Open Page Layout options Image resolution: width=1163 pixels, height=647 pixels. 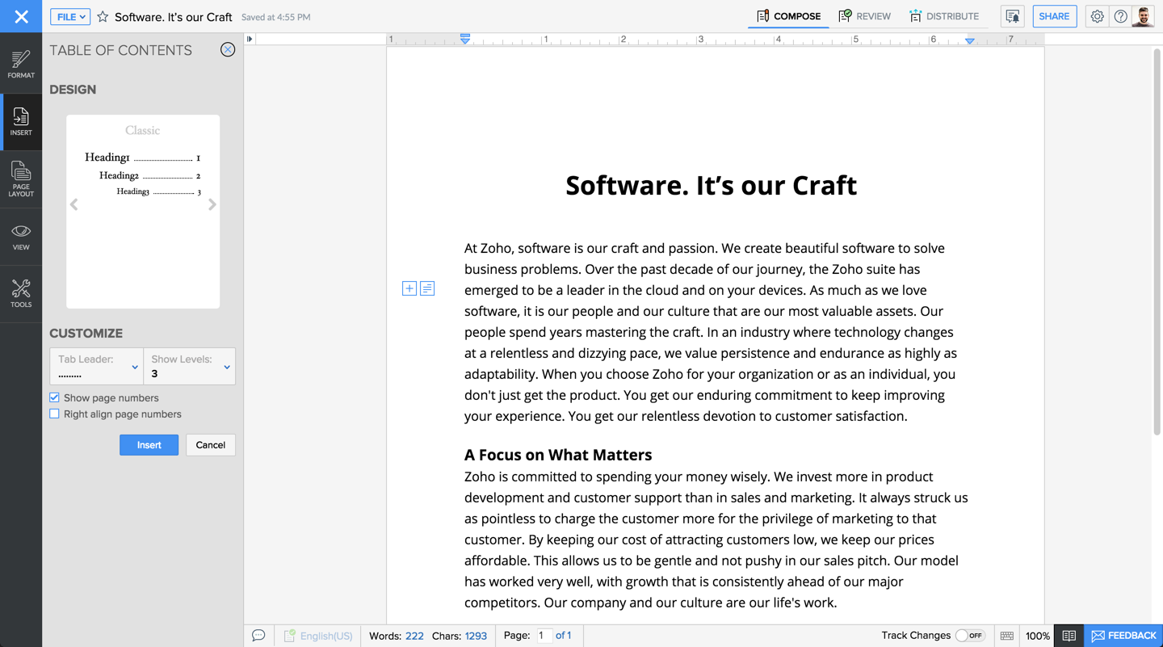pyautogui.click(x=21, y=178)
